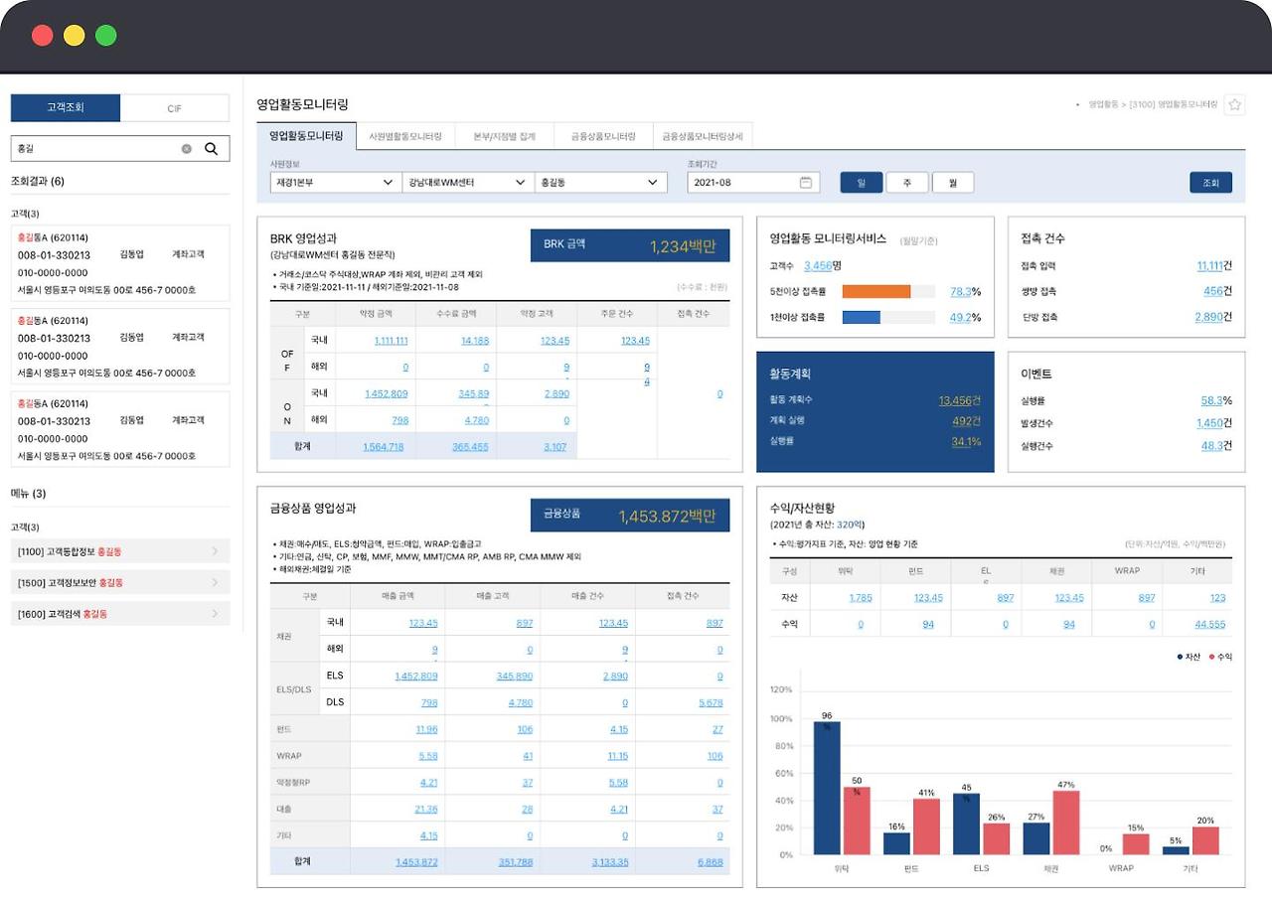The width and height of the screenshot is (1272, 904).
Task: Clear the search text with the x icon
Action: point(186,149)
